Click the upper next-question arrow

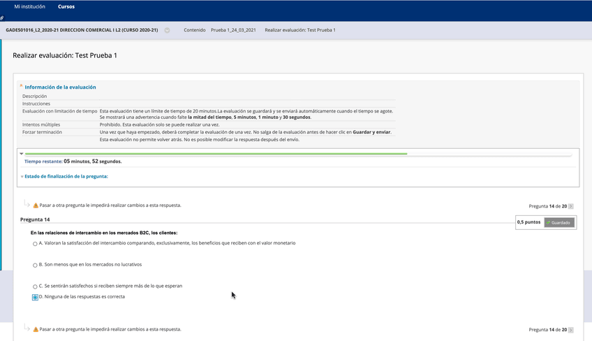pos(571,206)
